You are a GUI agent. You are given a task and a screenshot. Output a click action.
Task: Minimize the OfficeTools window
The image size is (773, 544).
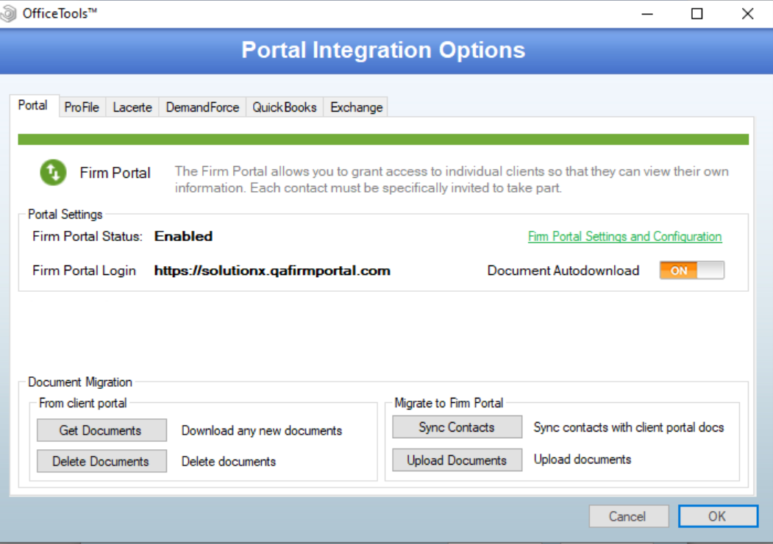click(647, 14)
